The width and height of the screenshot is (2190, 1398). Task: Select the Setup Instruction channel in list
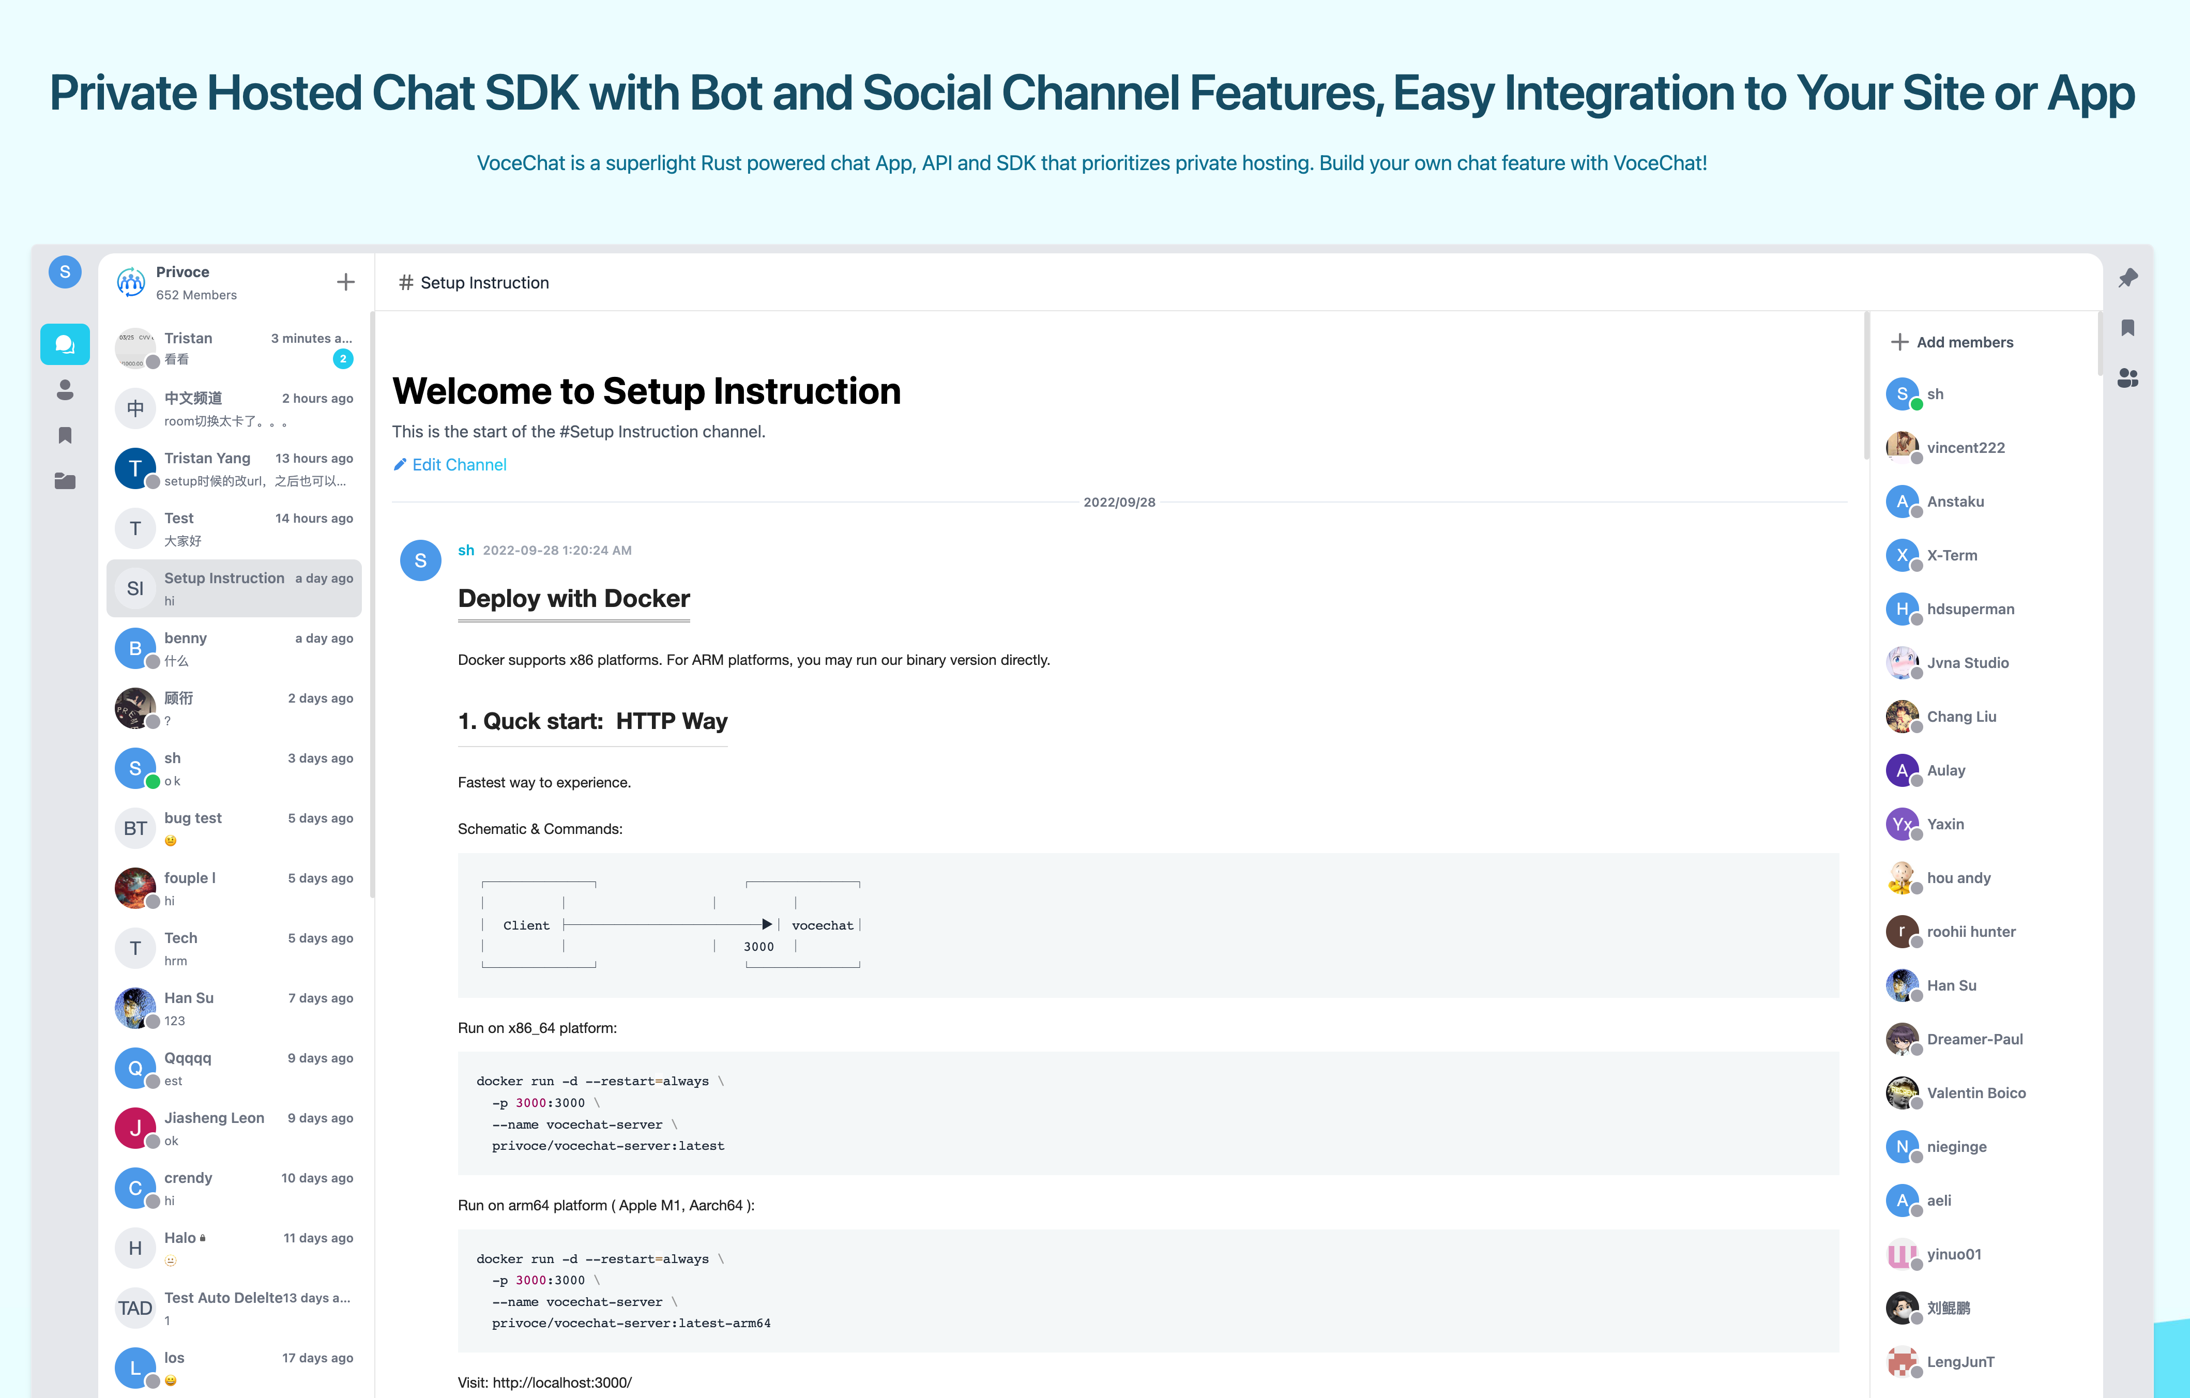(x=234, y=588)
